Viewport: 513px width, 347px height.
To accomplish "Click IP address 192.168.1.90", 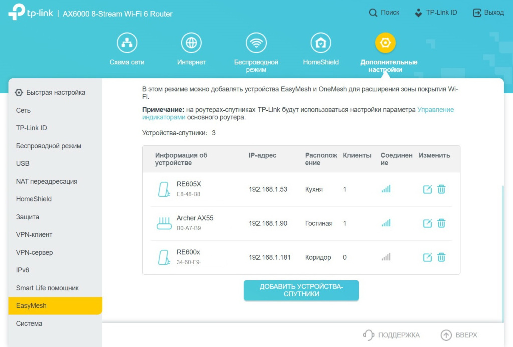I will pyautogui.click(x=268, y=223).
